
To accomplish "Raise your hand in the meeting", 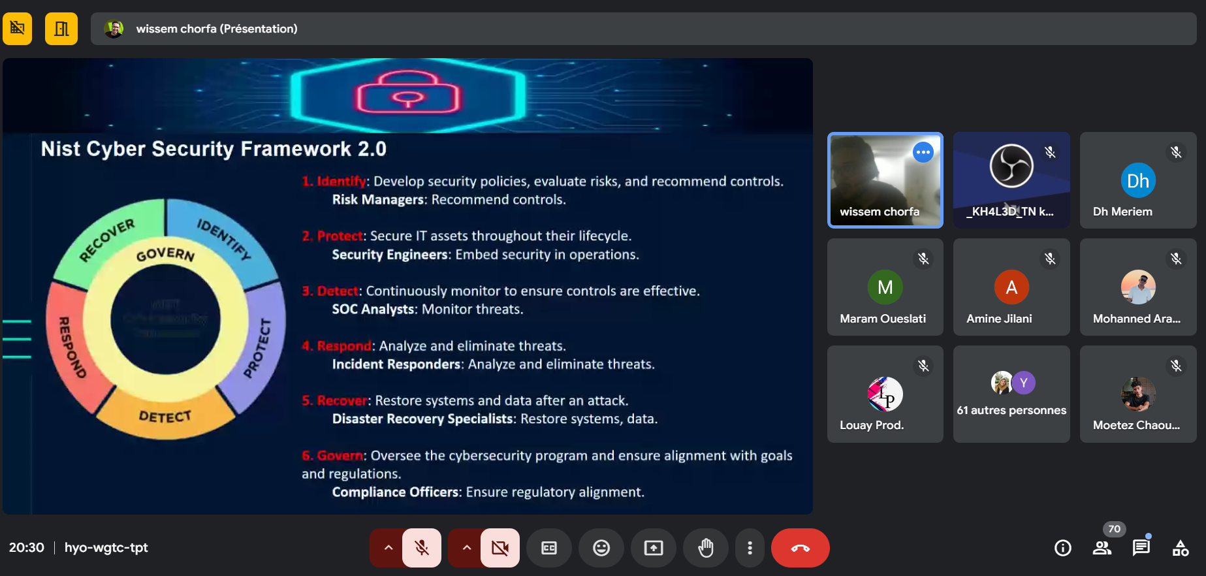I will (706, 548).
